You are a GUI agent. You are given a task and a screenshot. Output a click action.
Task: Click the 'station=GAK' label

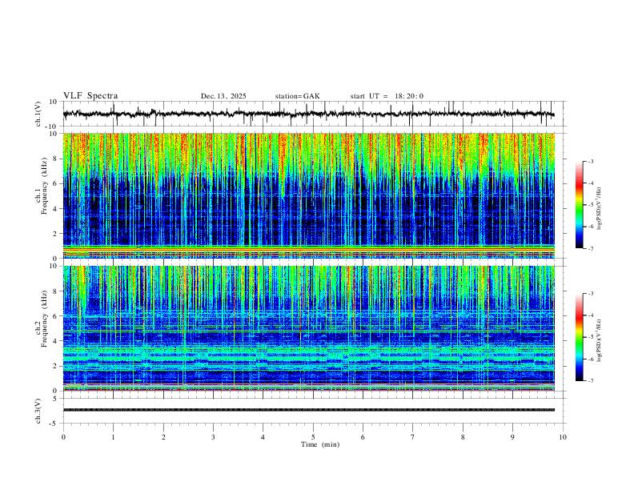(x=297, y=96)
